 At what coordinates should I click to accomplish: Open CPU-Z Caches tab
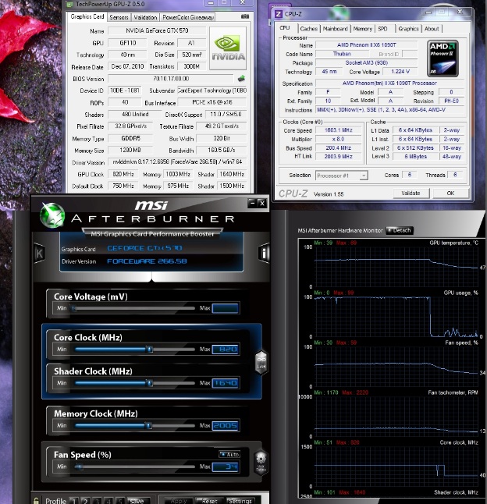point(308,29)
